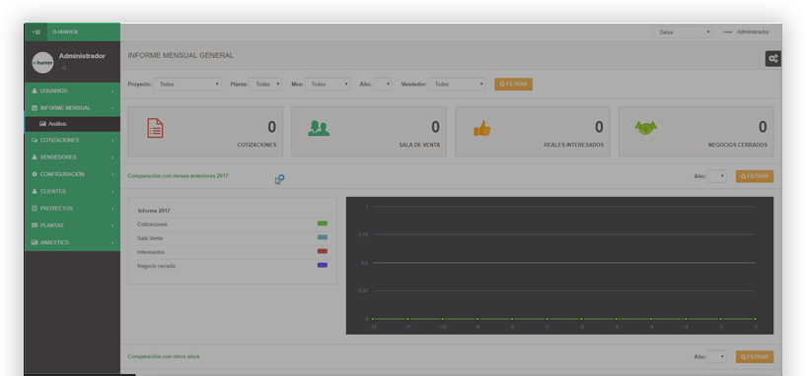Open the settings gears panel icon
This screenshot has height=376, width=805.
[772, 59]
